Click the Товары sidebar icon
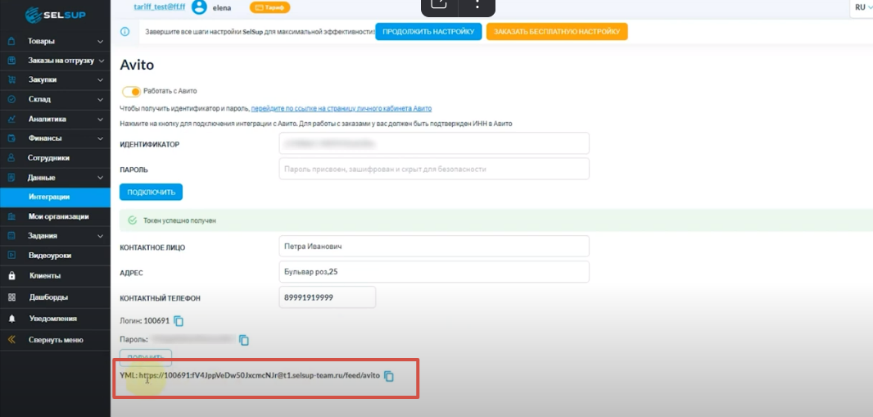Viewport: 873px width, 417px height. point(11,41)
